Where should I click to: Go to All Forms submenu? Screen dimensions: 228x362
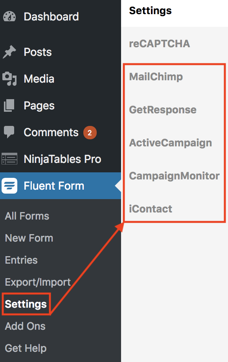[x=27, y=216]
